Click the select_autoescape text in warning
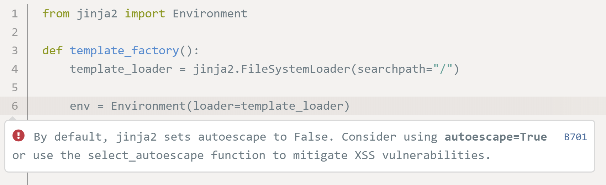The width and height of the screenshot is (606, 185). click(146, 156)
